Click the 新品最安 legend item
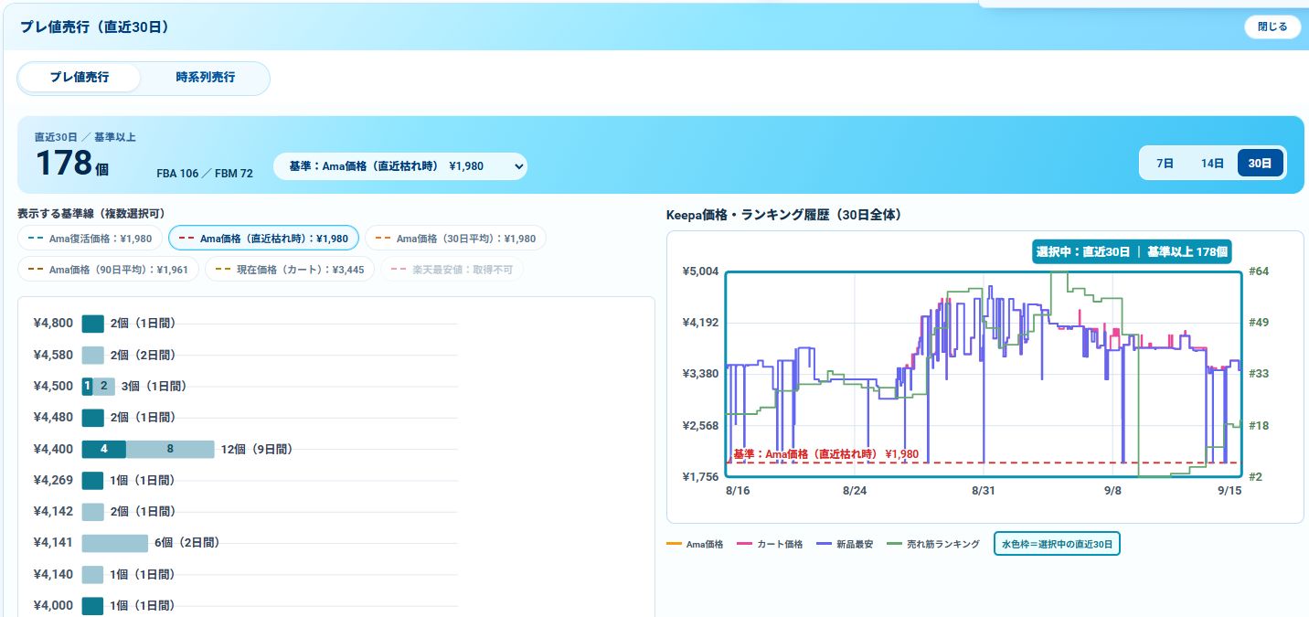The width and height of the screenshot is (1309, 617). [845, 544]
